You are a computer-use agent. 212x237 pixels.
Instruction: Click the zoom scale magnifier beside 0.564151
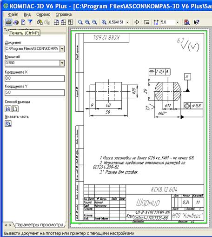coord(104,22)
